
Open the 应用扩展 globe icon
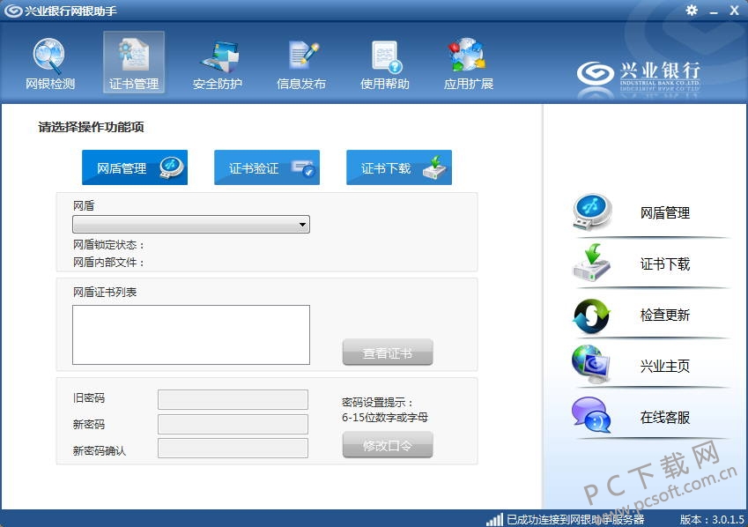coord(467,56)
